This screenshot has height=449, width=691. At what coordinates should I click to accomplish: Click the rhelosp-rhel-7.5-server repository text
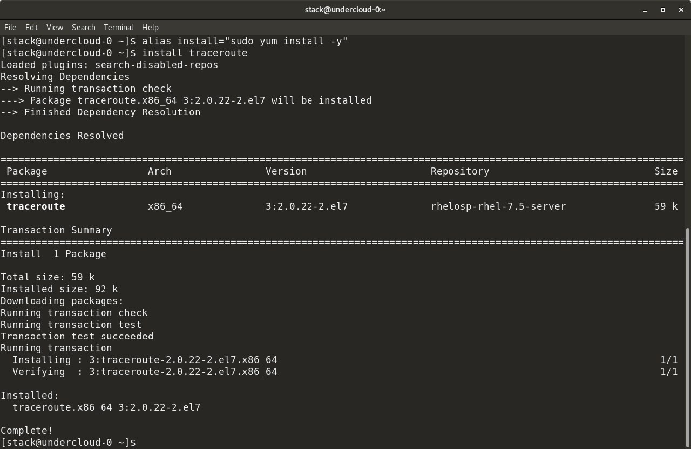coord(498,206)
